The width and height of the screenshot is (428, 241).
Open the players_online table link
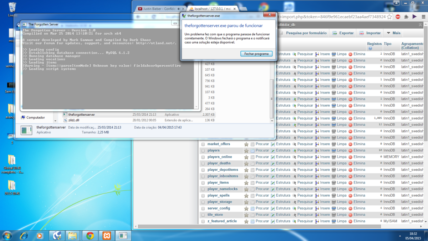coord(220,157)
